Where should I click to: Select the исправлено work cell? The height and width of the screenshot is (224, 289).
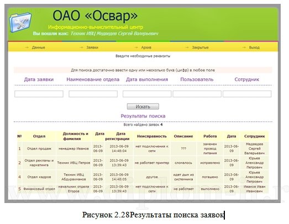click(210, 163)
